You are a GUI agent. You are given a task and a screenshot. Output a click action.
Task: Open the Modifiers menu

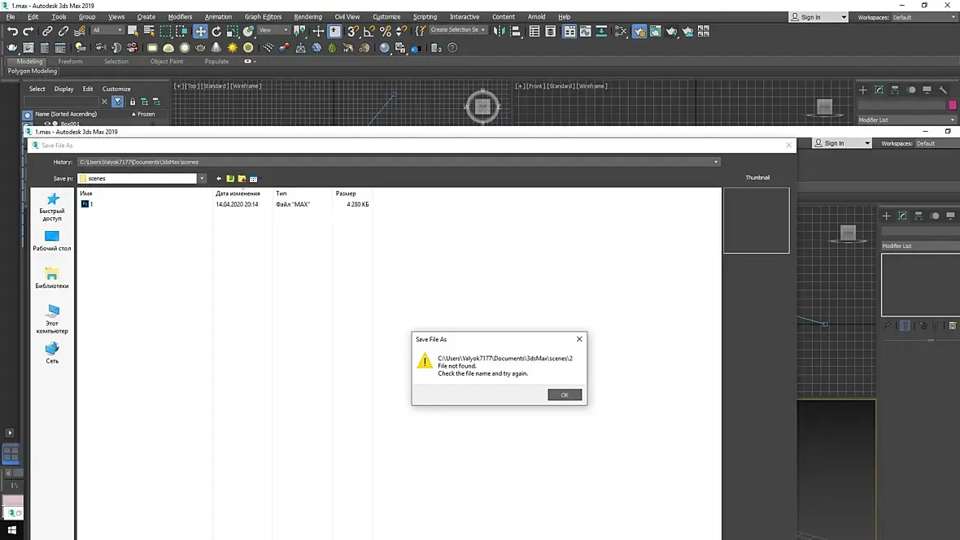(x=180, y=16)
